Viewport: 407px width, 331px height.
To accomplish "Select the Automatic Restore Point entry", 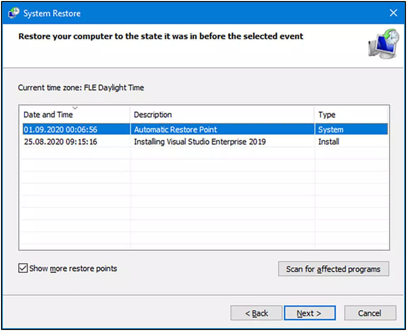I will point(176,129).
